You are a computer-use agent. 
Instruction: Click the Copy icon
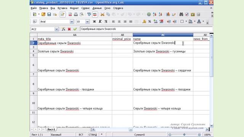coord(108,14)
